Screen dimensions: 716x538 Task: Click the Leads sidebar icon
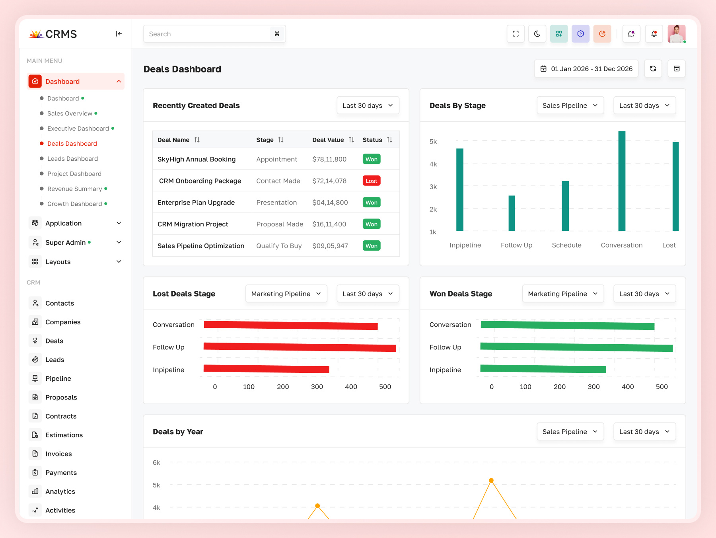click(35, 360)
